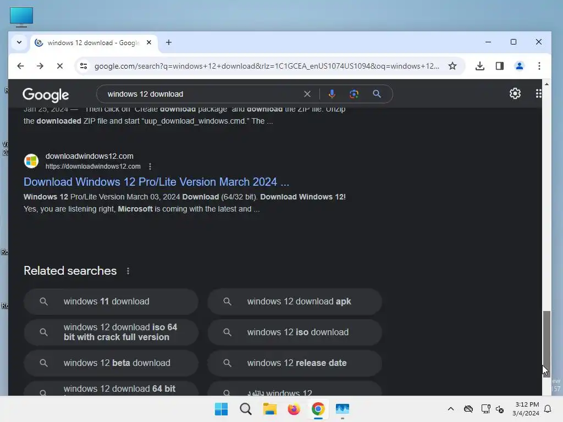
Task: Click the Chrome taskbar icon
Action: tap(318, 409)
